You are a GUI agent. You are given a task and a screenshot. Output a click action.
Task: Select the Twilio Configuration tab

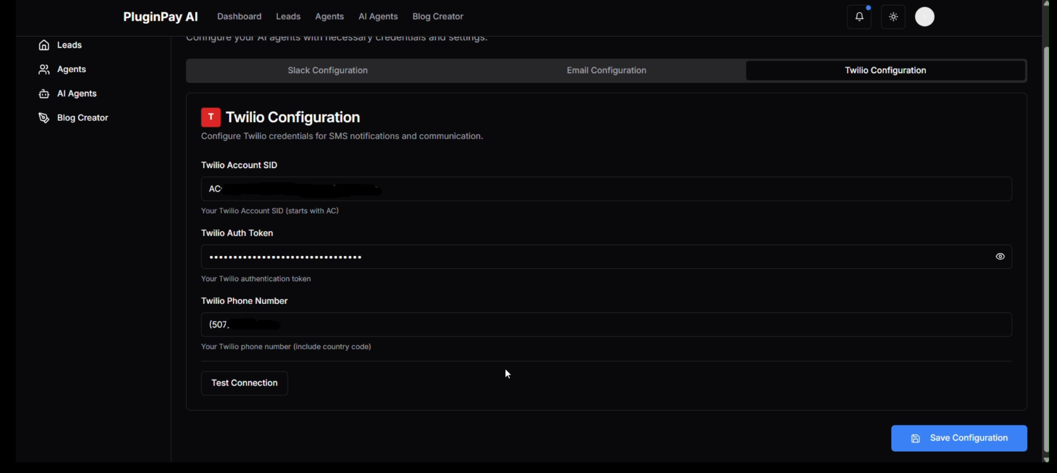pyautogui.click(x=886, y=70)
